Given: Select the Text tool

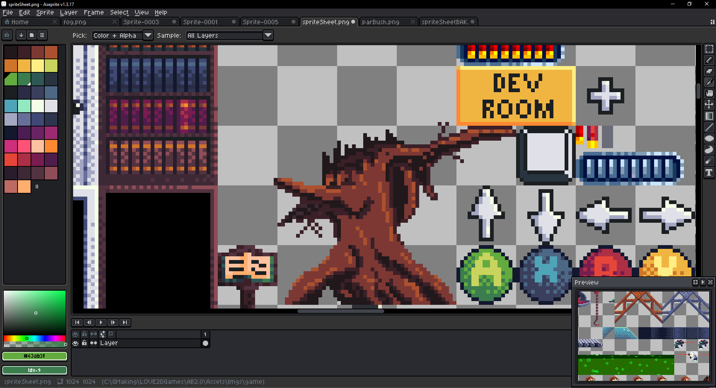Looking at the screenshot, I should point(709,172).
